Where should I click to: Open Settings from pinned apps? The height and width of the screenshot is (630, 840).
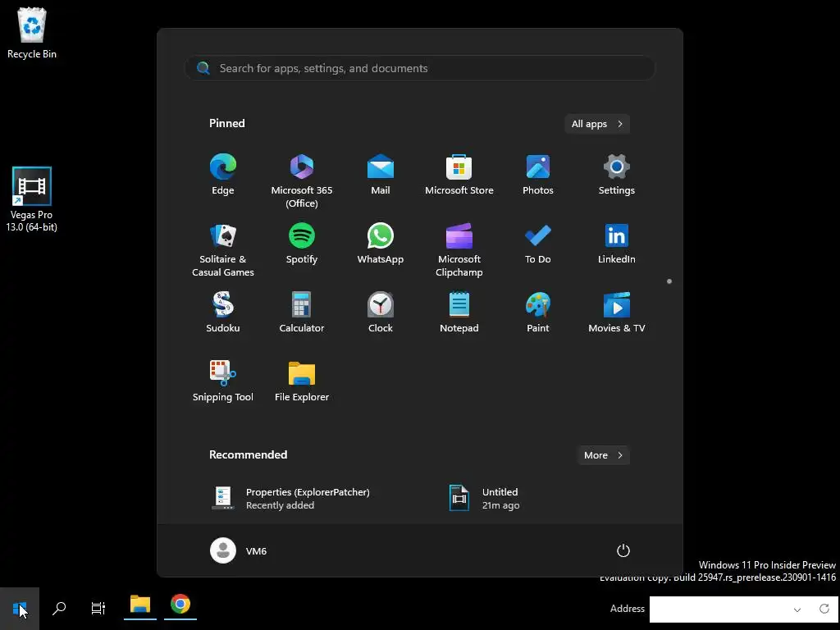(617, 176)
